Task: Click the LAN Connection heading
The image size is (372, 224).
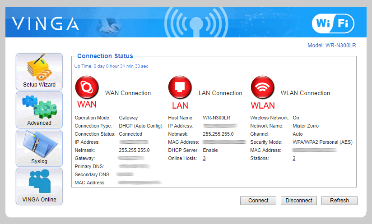Action: point(220,93)
